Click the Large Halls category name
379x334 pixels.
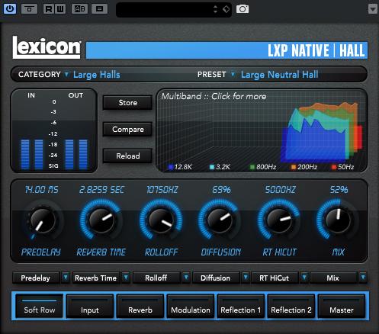pyautogui.click(x=97, y=75)
